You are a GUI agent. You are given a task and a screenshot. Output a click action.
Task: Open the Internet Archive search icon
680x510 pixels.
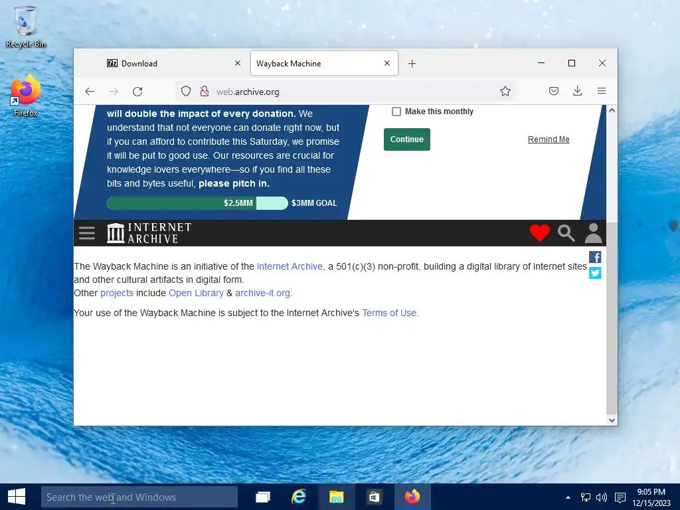coord(566,233)
